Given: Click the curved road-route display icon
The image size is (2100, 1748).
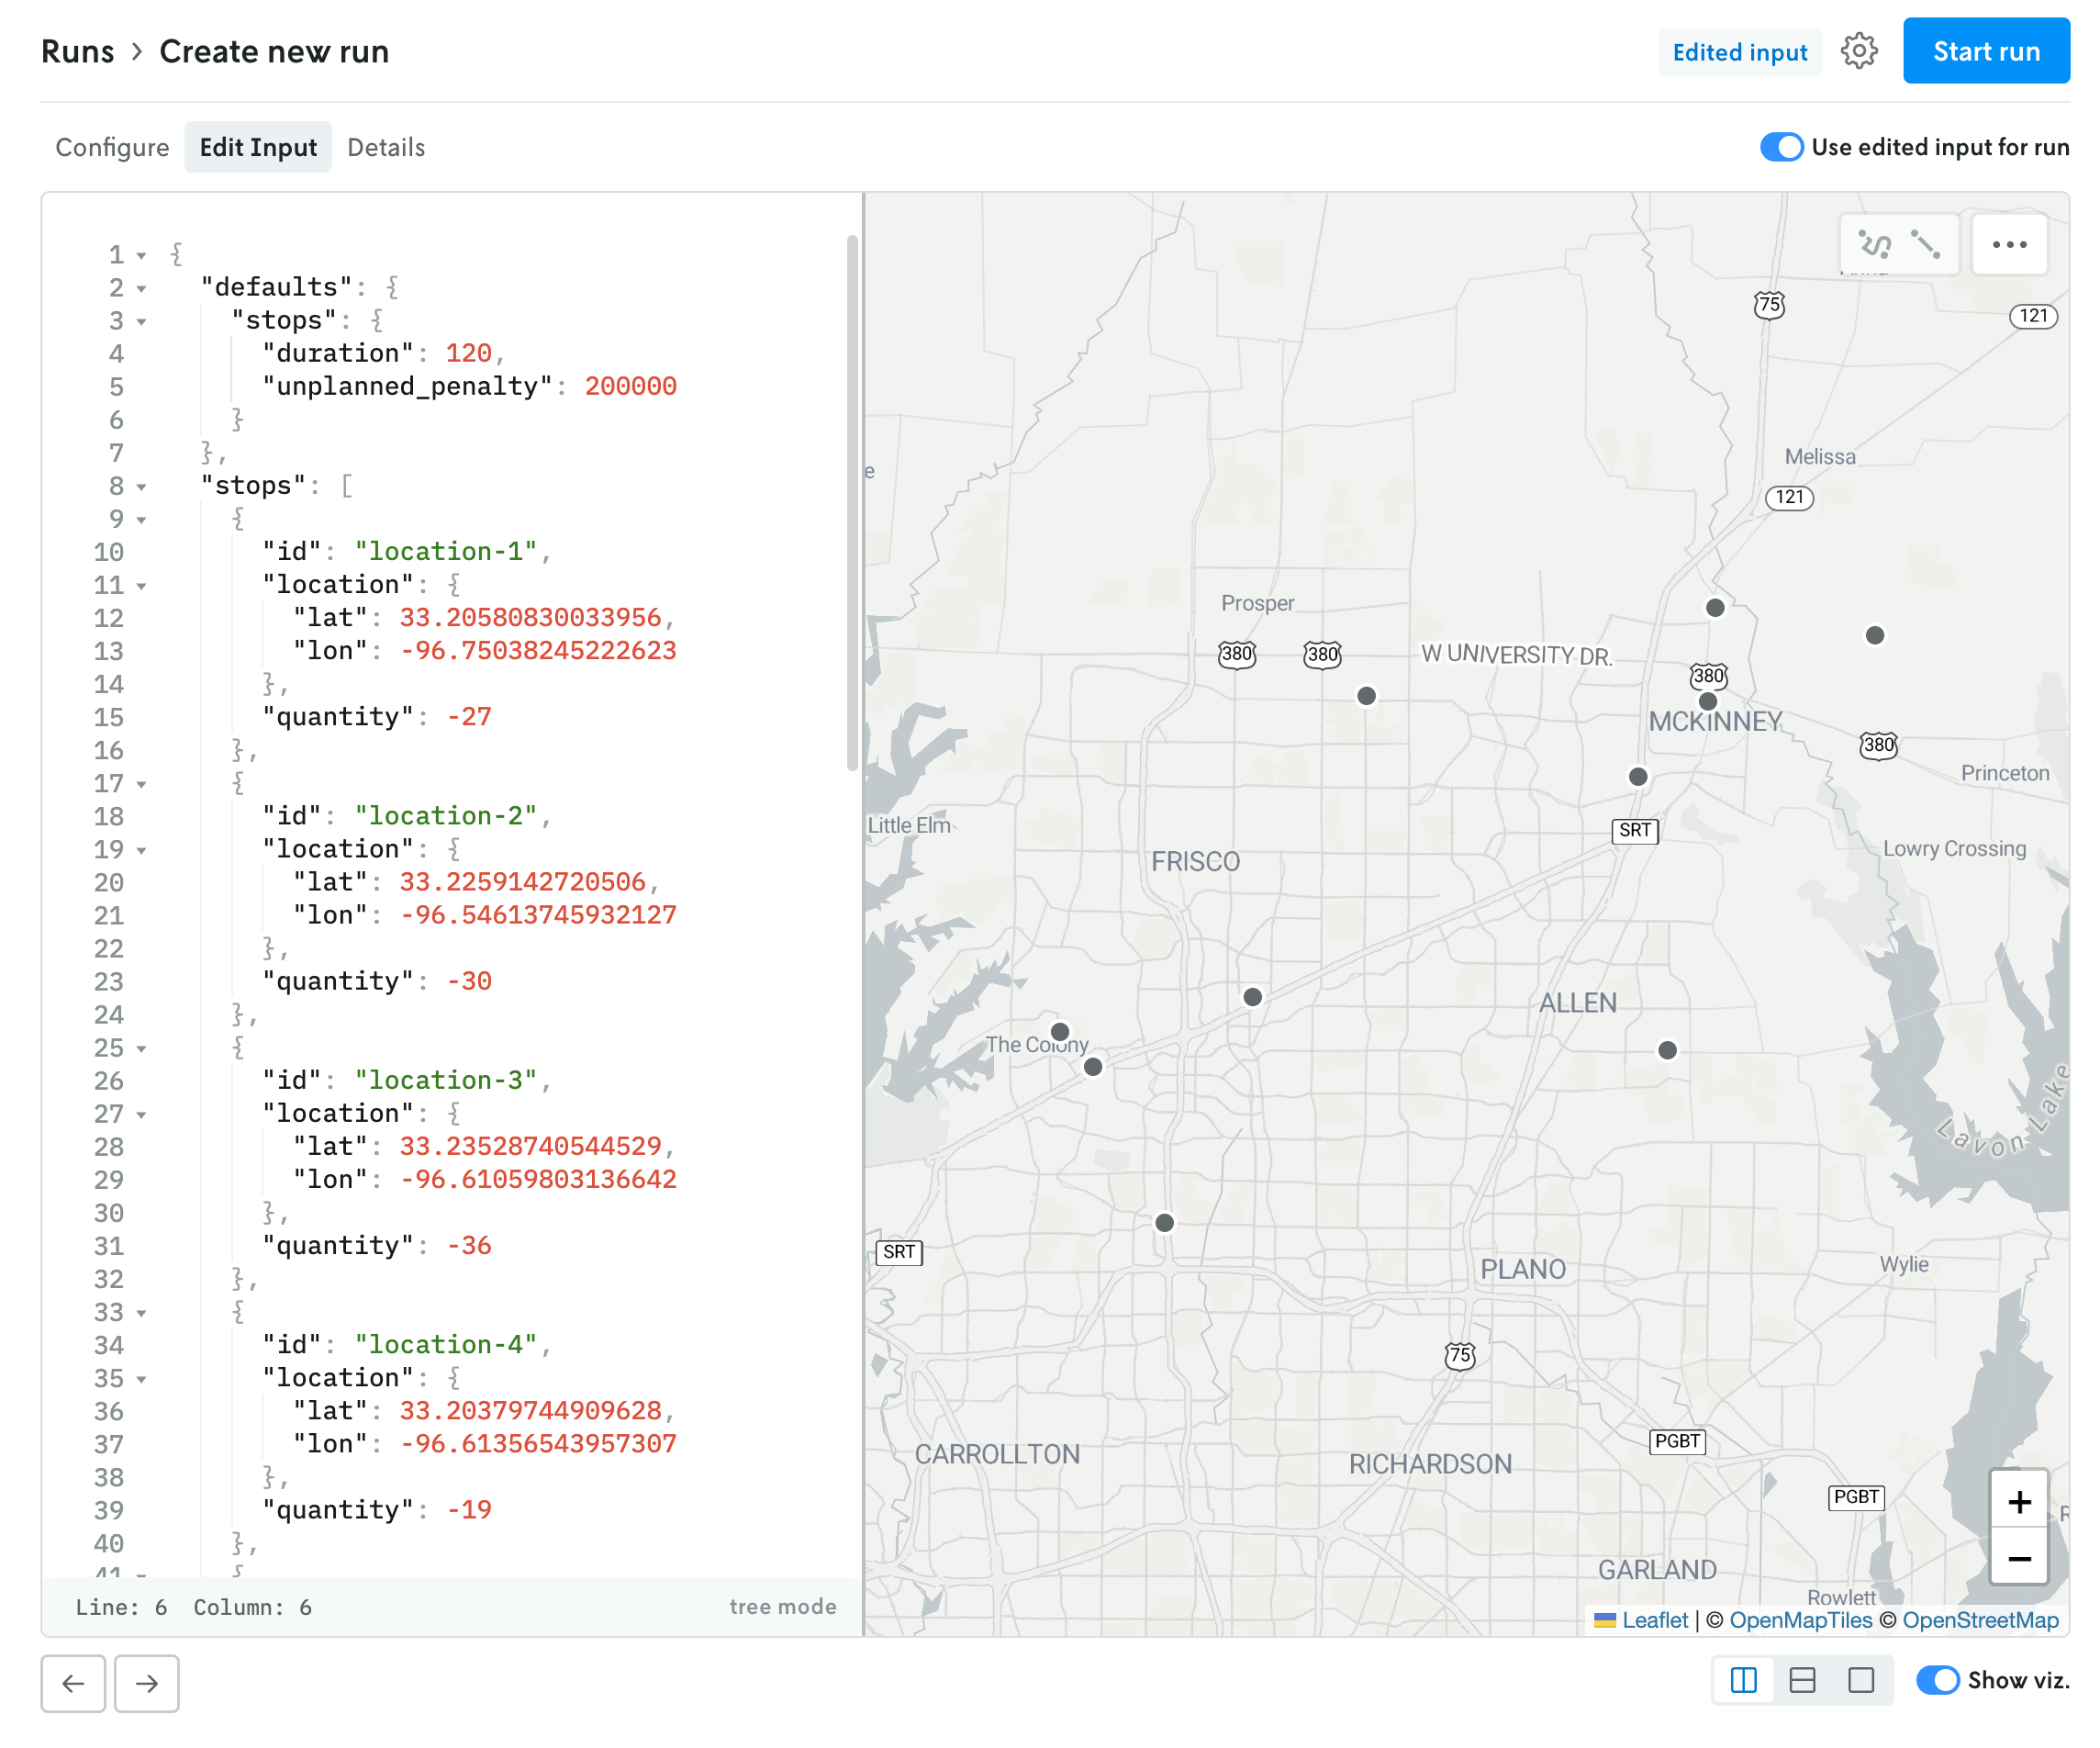Looking at the screenshot, I should (x=1873, y=245).
